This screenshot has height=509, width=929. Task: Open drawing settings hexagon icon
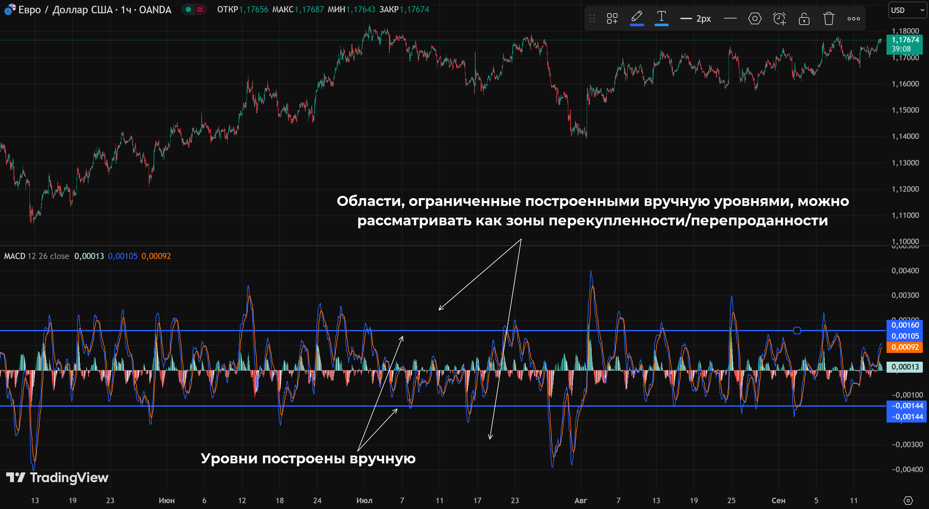pyautogui.click(x=755, y=18)
